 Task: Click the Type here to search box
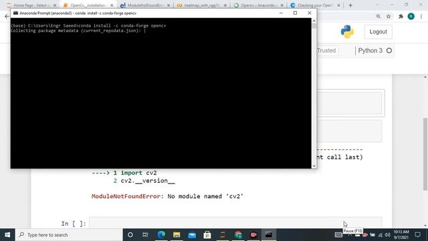pyautogui.click(x=68, y=235)
